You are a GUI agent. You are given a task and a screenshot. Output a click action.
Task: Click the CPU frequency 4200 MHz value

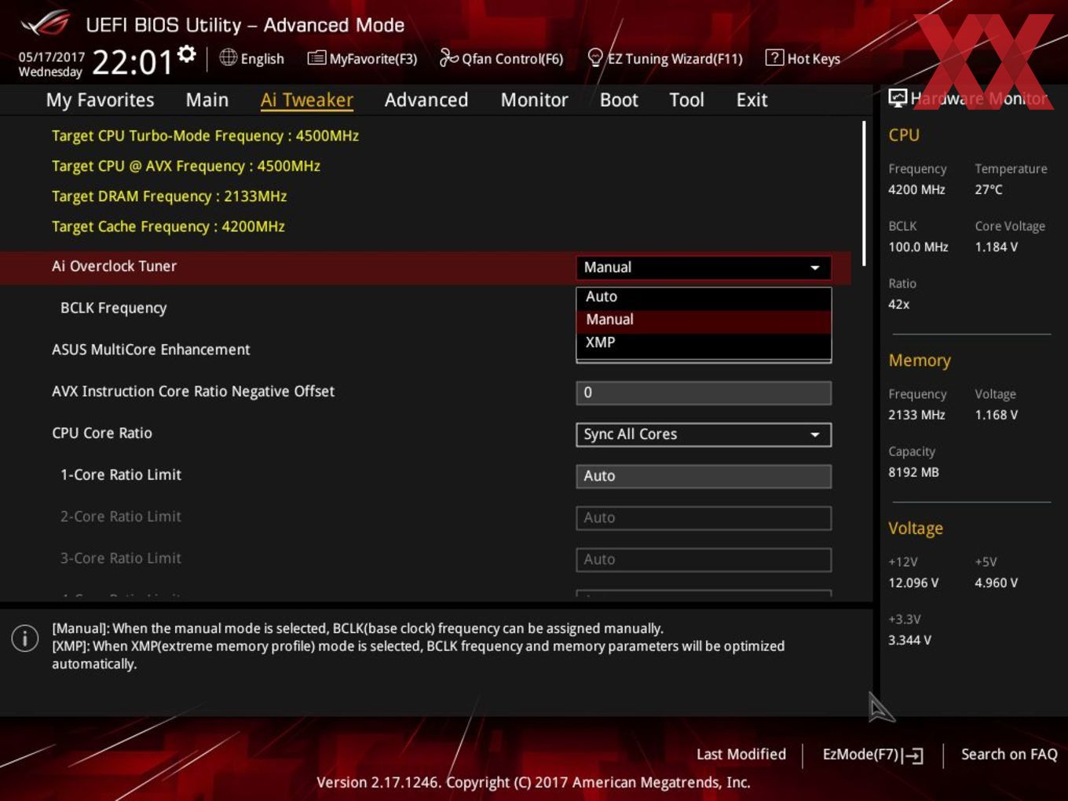(x=916, y=189)
